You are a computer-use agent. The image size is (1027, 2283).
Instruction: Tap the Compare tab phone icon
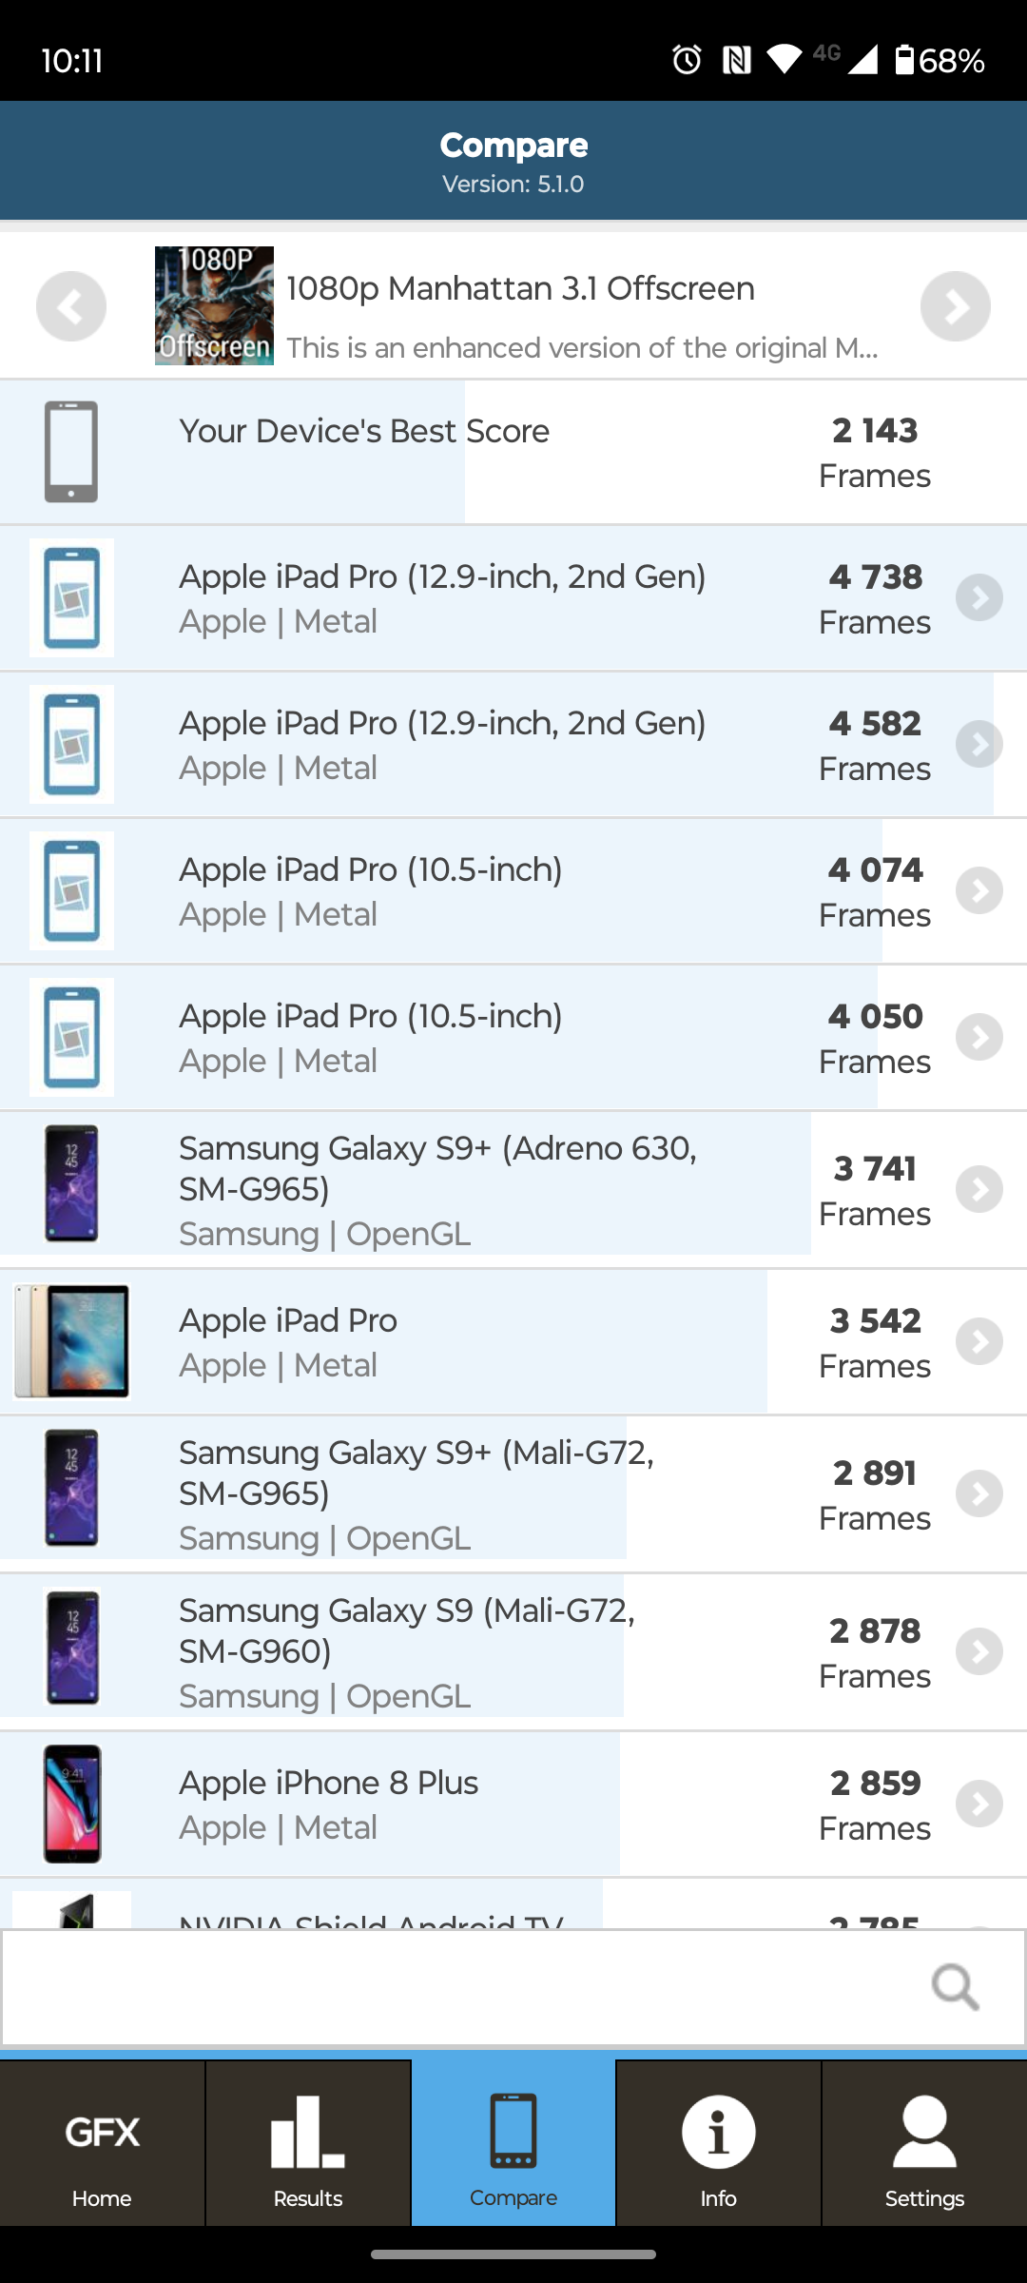pos(513,2131)
